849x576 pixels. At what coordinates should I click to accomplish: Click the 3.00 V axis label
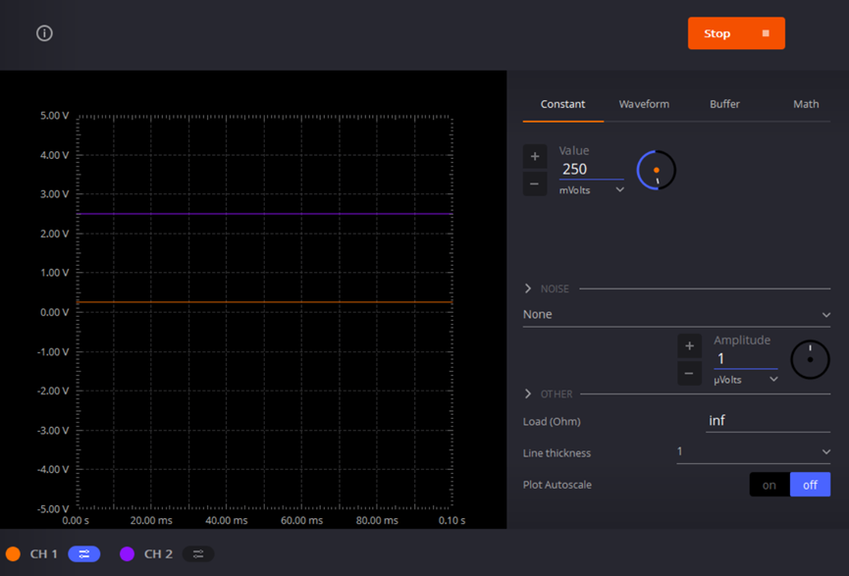tap(55, 194)
